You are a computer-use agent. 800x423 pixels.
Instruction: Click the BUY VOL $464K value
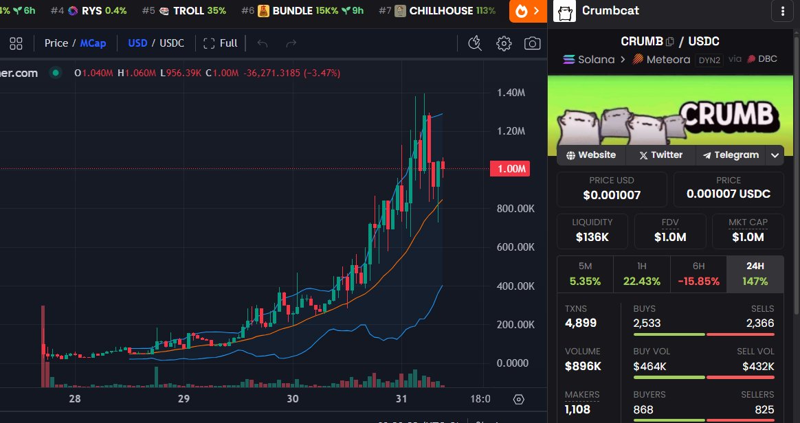coord(649,367)
